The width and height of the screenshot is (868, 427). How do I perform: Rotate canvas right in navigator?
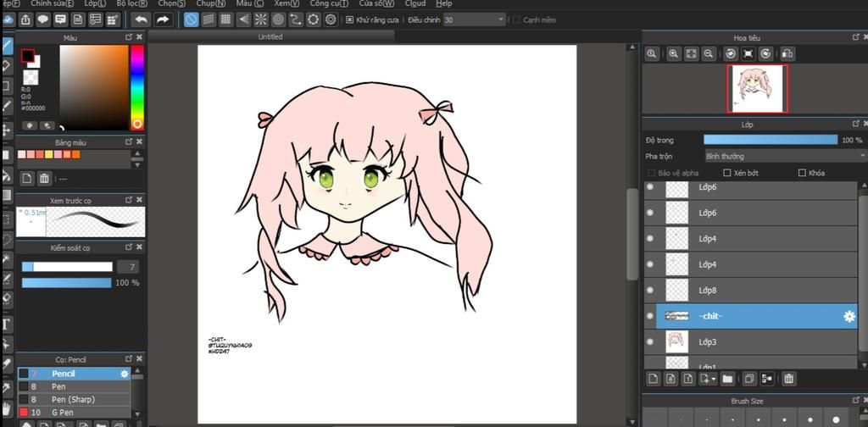[766, 53]
